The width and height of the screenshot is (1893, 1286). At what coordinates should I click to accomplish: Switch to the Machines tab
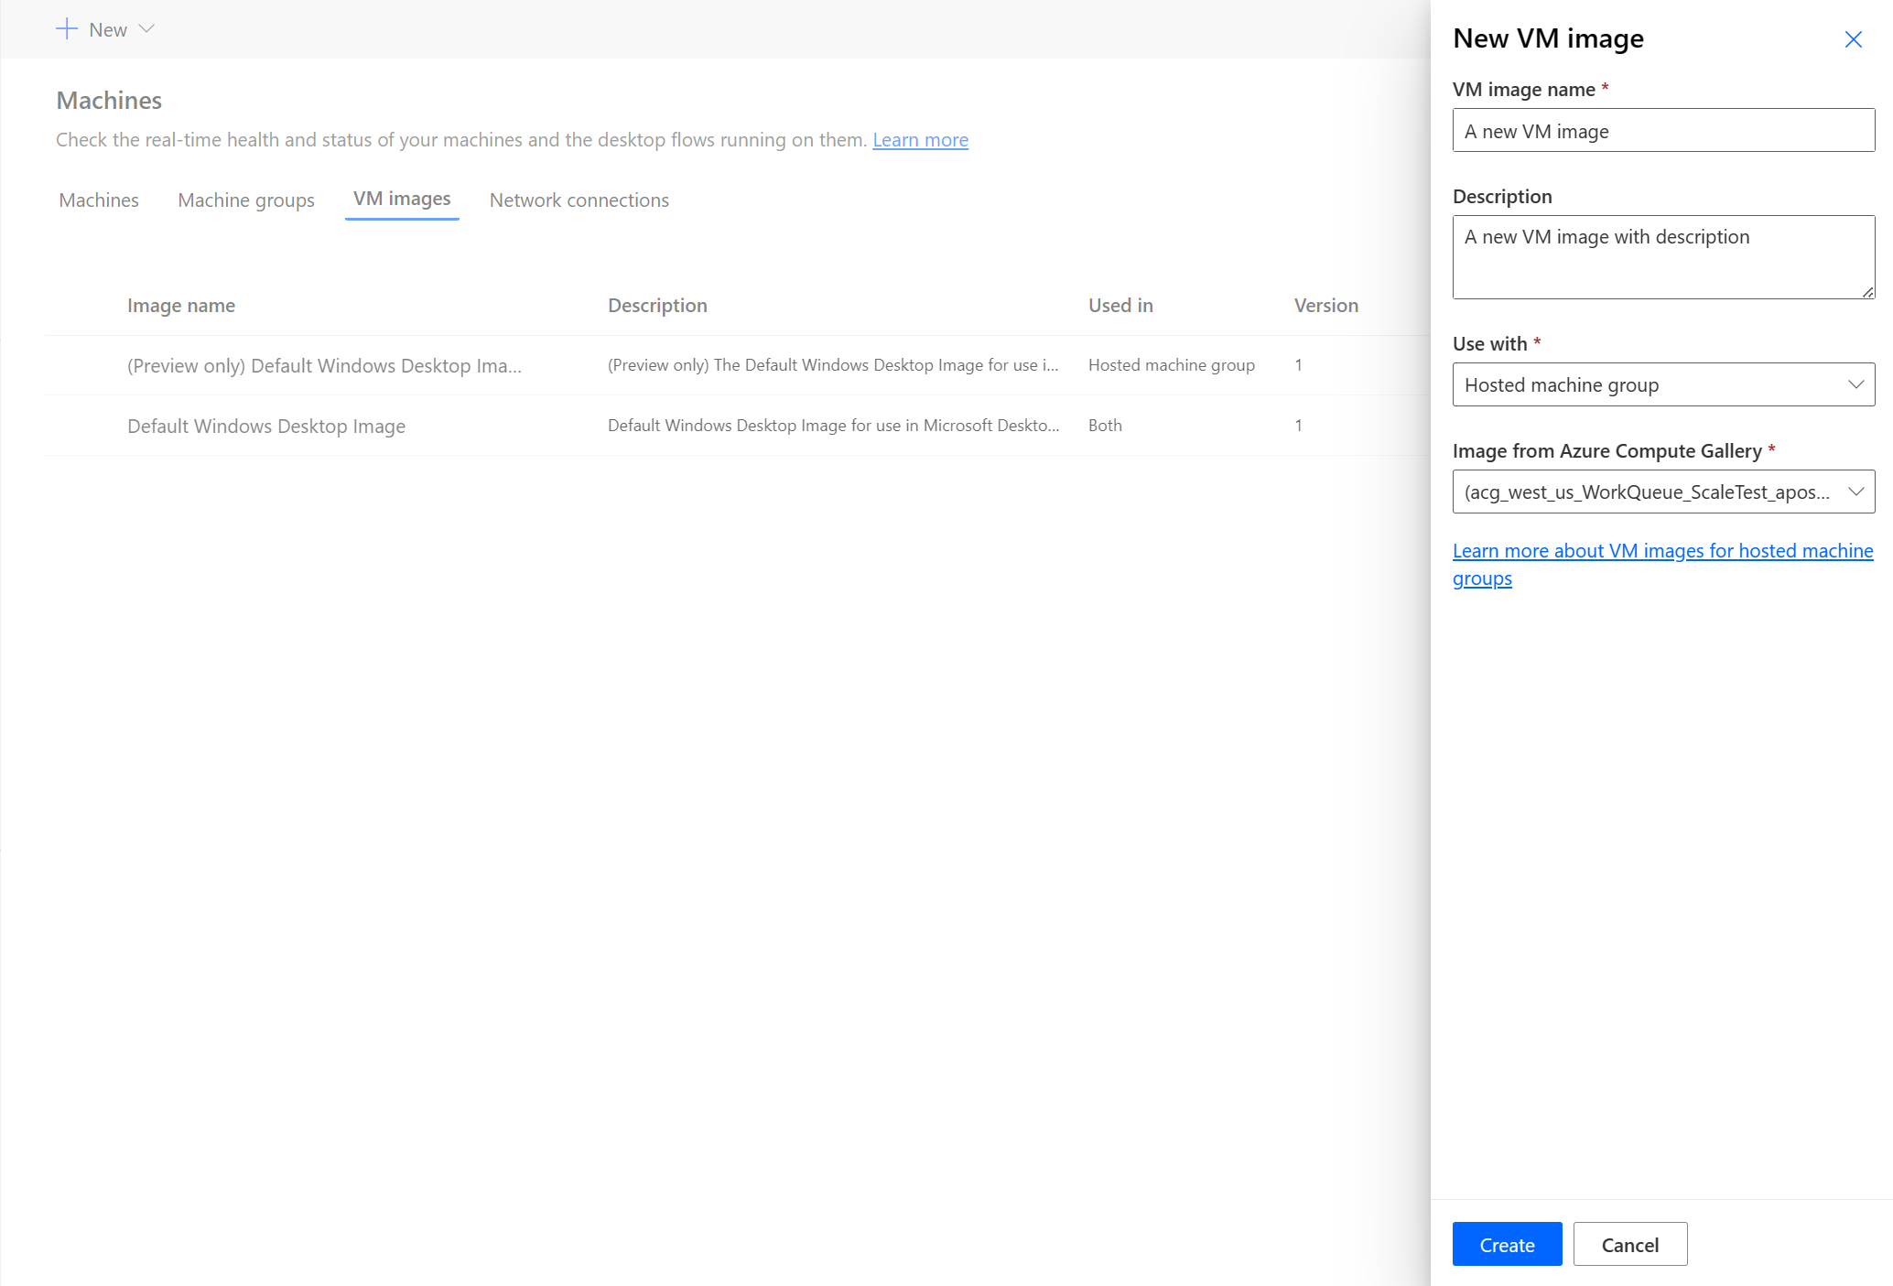98,200
